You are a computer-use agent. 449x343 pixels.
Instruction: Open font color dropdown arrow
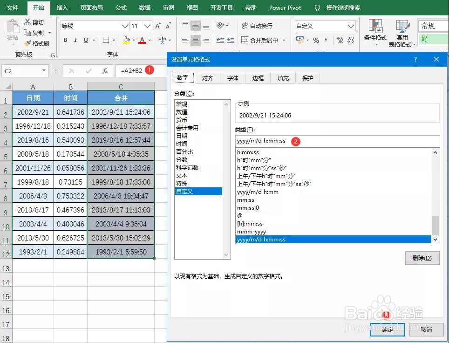[x=150, y=40]
